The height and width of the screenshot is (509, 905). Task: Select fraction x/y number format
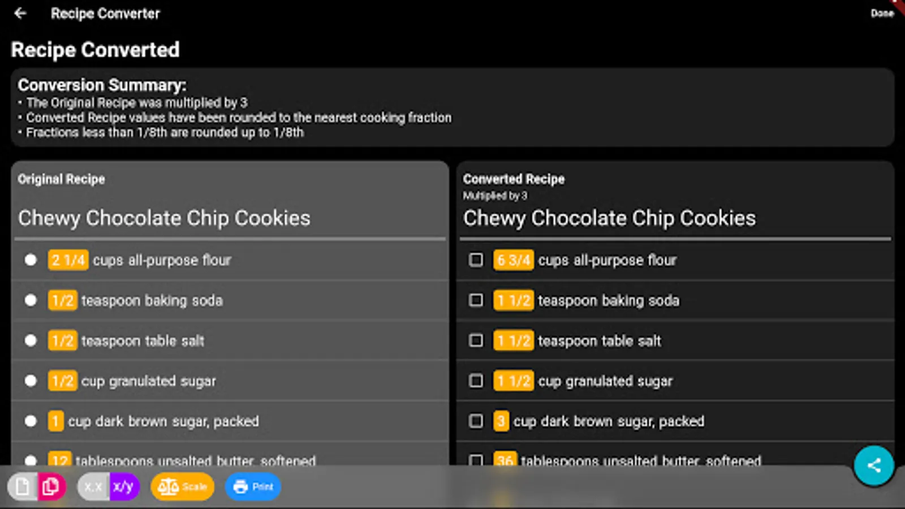pos(123,486)
